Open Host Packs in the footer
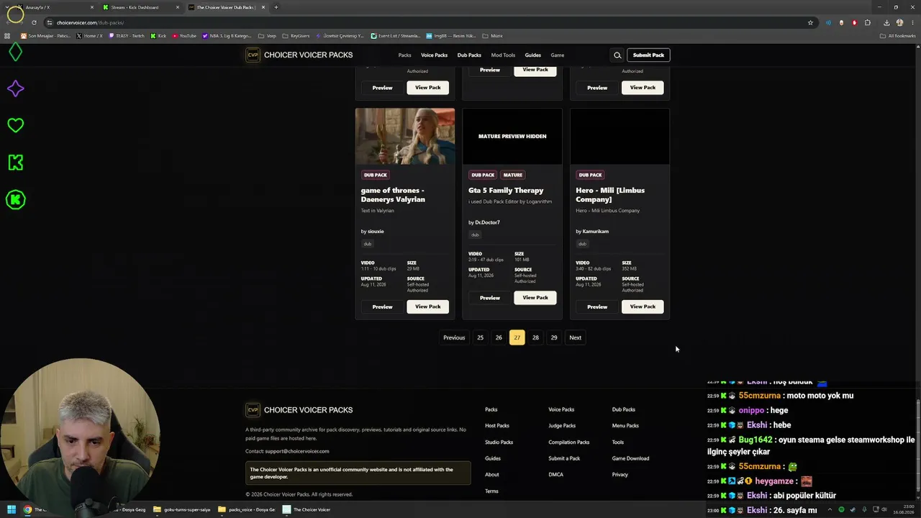Image resolution: width=921 pixels, height=518 pixels. pyautogui.click(x=497, y=426)
